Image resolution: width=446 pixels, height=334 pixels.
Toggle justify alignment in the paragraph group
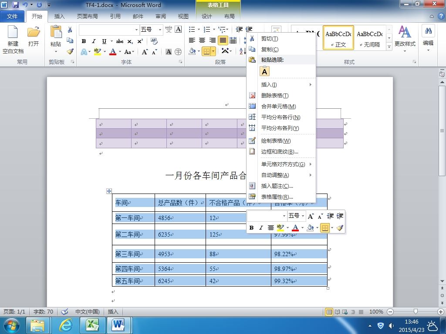(x=223, y=40)
